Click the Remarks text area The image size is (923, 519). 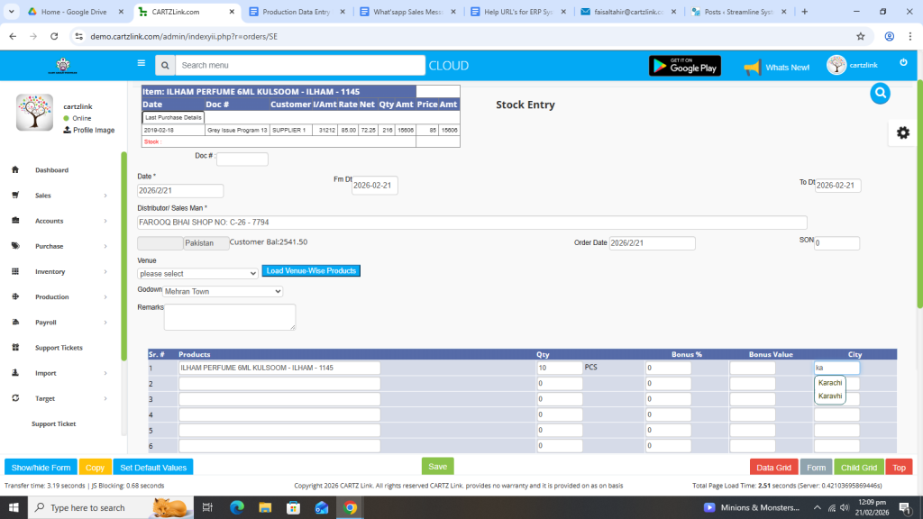pos(229,316)
